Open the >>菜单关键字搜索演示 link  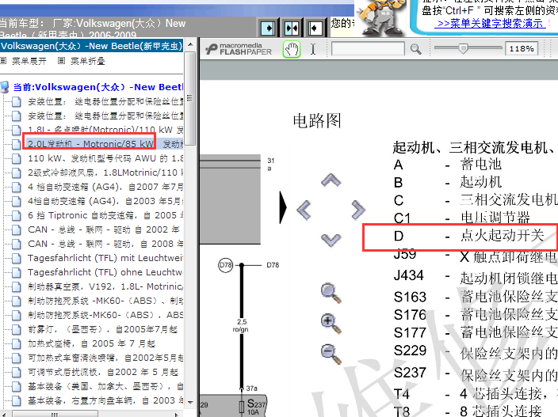click(x=491, y=24)
